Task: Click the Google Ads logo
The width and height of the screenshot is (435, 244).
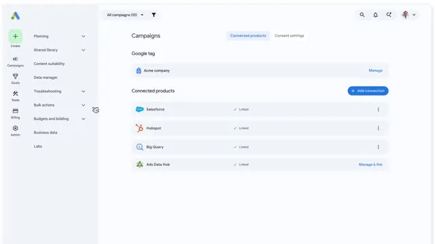Action: (16, 16)
